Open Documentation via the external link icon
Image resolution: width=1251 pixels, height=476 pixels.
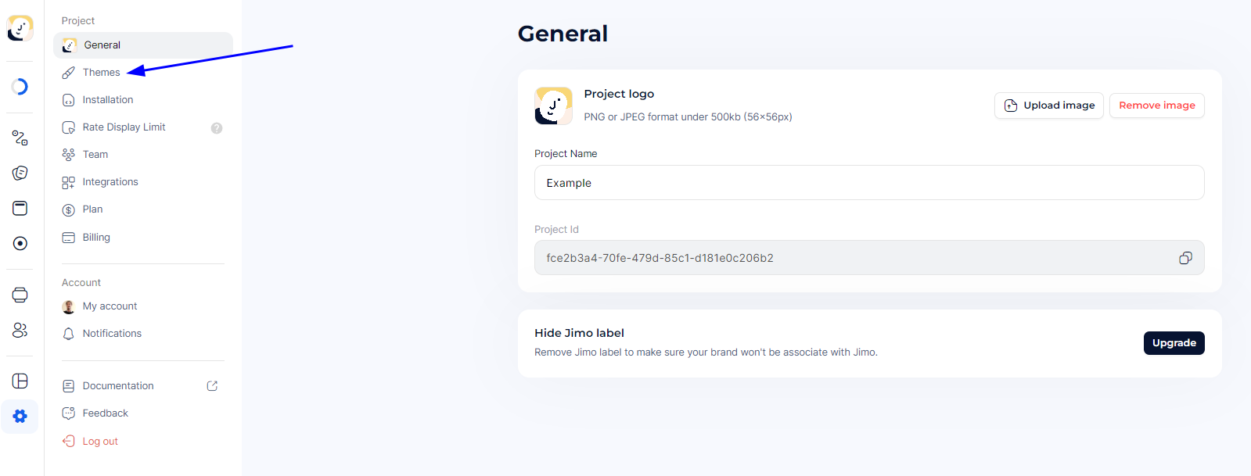[x=212, y=386]
